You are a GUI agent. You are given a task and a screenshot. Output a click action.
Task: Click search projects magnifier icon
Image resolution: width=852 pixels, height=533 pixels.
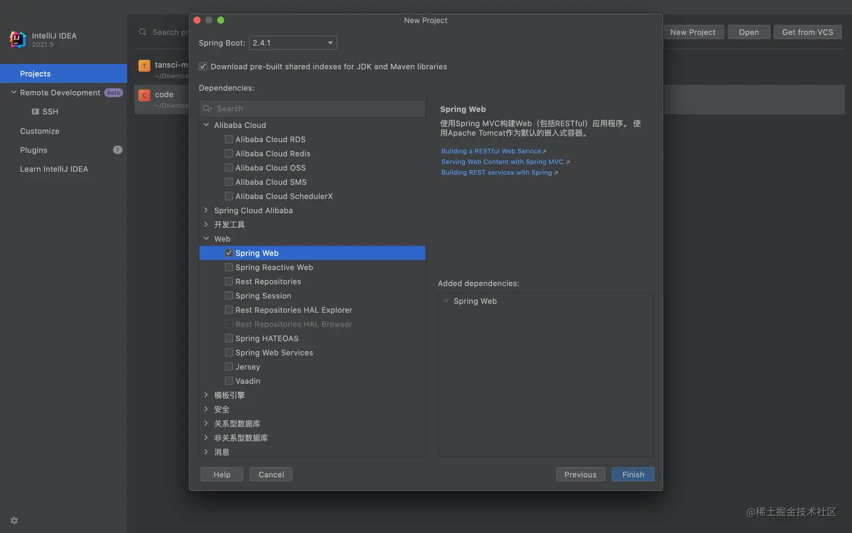143,32
